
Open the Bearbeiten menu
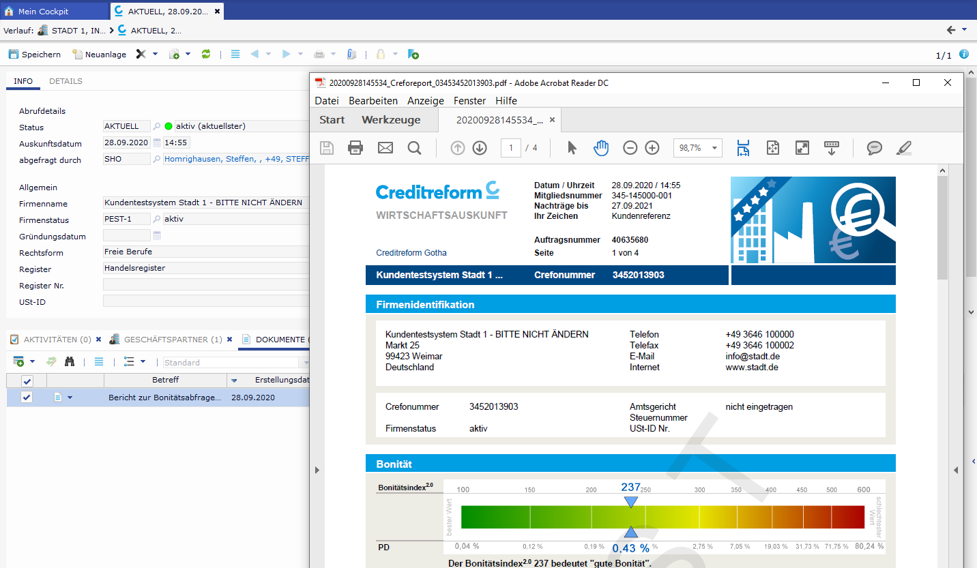[x=373, y=101]
